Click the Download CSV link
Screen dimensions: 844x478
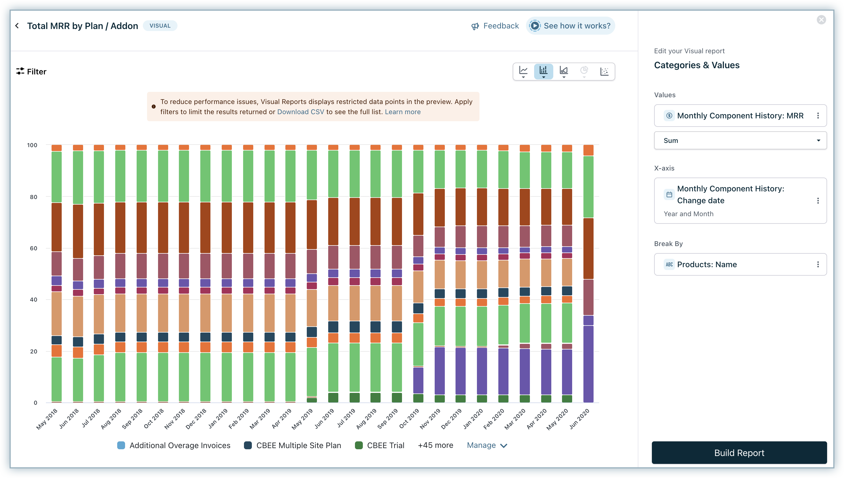click(x=300, y=112)
